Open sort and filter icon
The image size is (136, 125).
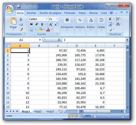point(117,19)
